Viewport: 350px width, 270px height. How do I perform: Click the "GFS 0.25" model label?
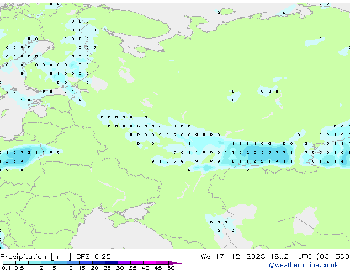93,257
